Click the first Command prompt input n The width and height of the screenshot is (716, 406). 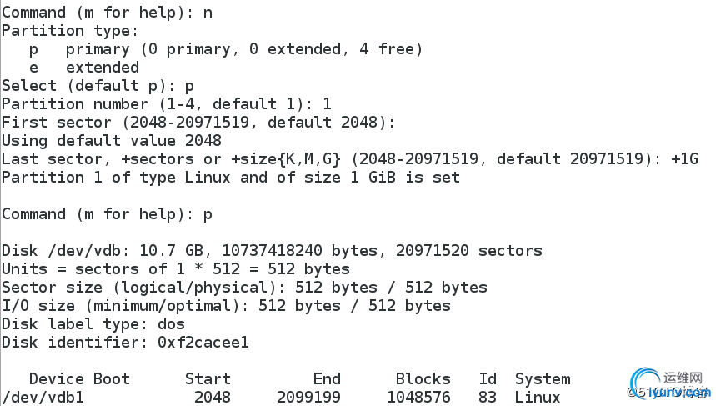208,13
